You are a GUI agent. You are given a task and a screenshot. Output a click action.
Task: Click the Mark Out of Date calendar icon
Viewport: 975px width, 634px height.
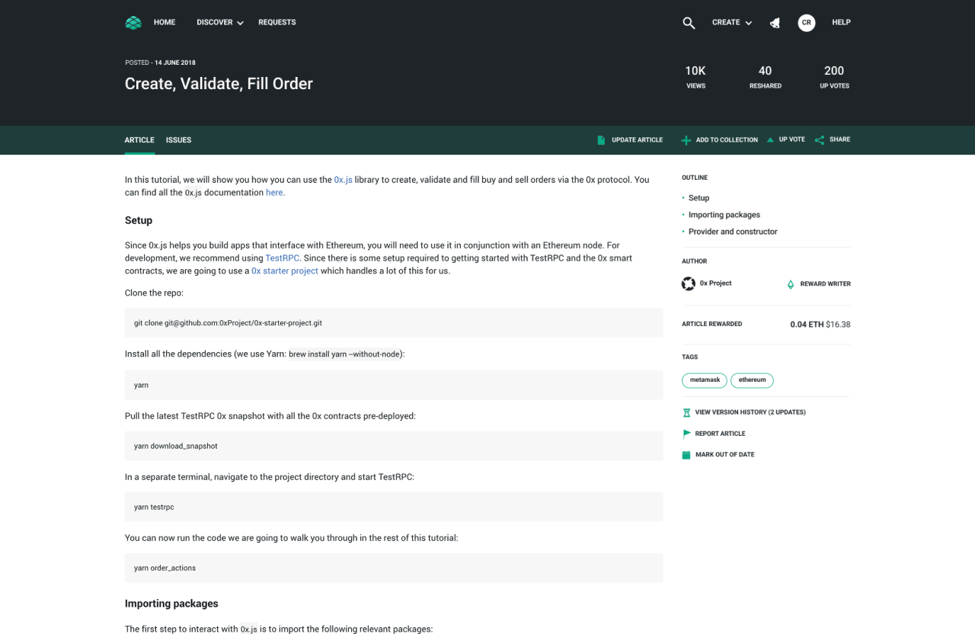click(x=686, y=455)
